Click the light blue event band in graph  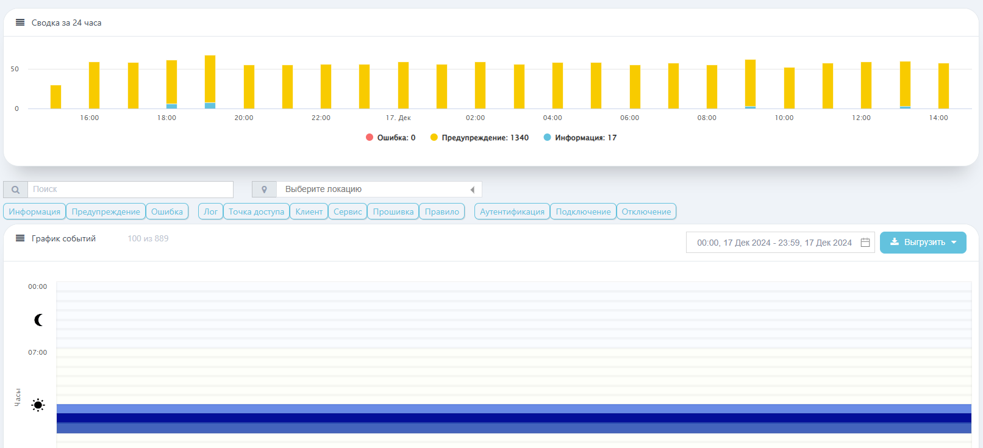514,408
